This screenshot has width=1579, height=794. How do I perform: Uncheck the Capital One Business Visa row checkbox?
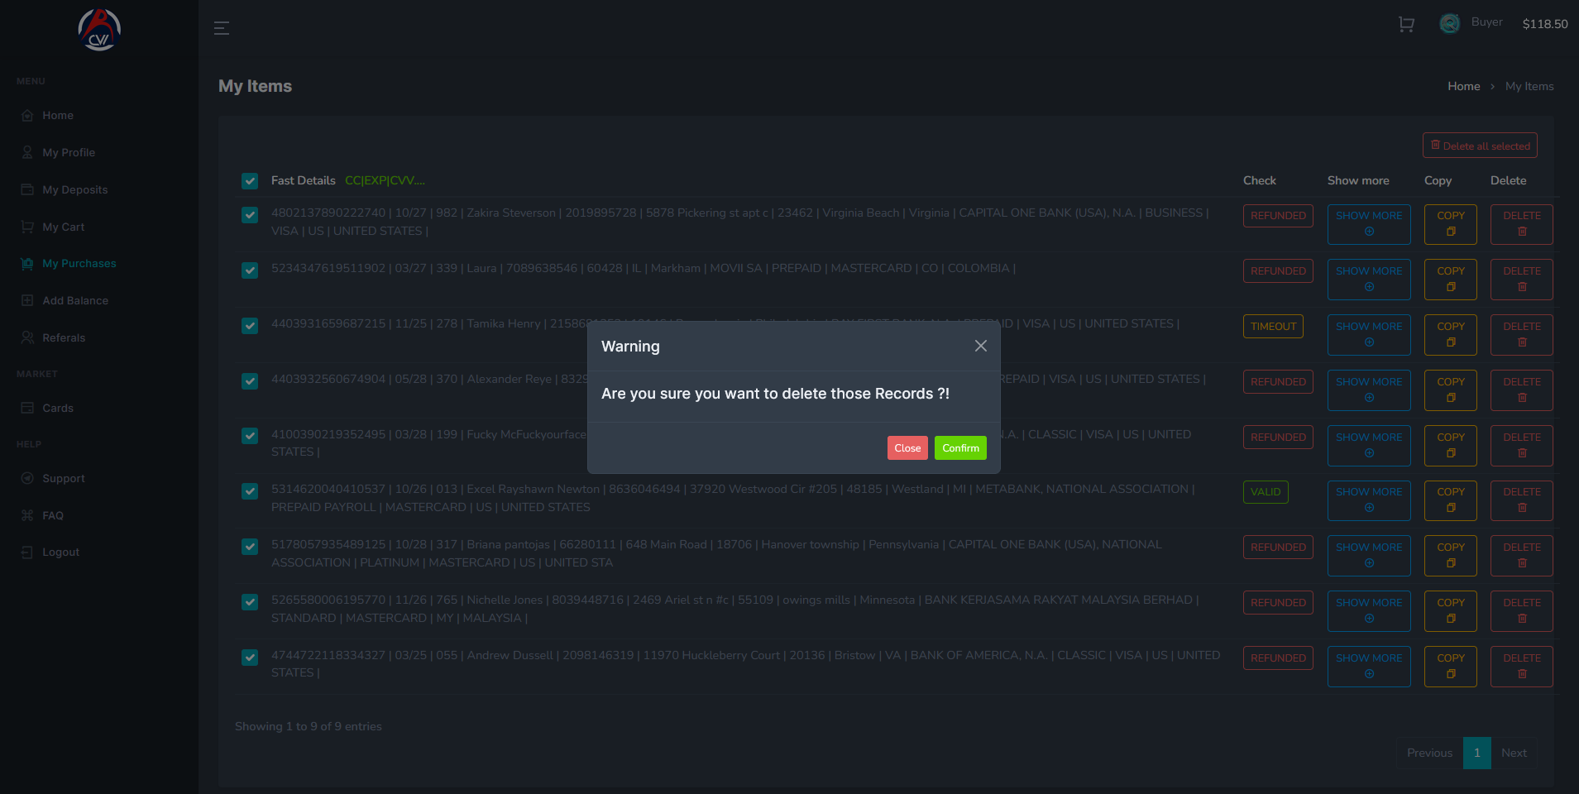point(250,215)
